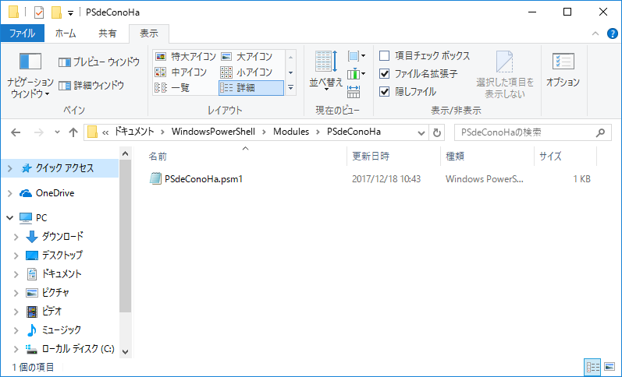Select small icons (小アイコン) layout
Screen dimensions: 622x377
coord(247,72)
